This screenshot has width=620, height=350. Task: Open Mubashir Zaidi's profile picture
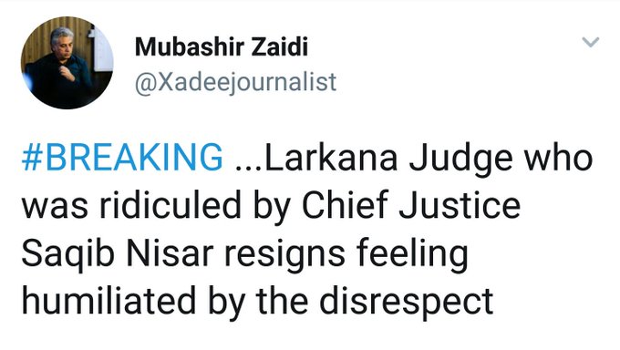point(67,63)
